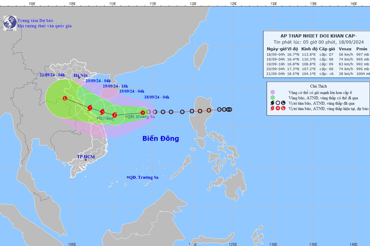Click the 'QĐ. Trường Sa' label
The image size is (370, 246).
pyautogui.click(x=144, y=177)
